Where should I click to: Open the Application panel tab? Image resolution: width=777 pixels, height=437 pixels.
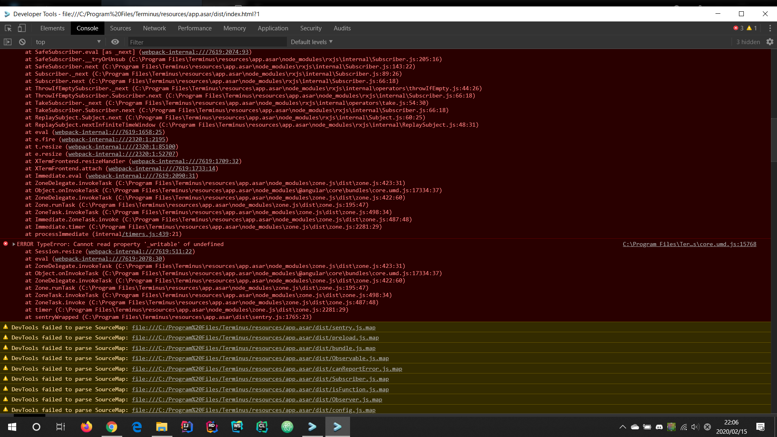(x=273, y=28)
